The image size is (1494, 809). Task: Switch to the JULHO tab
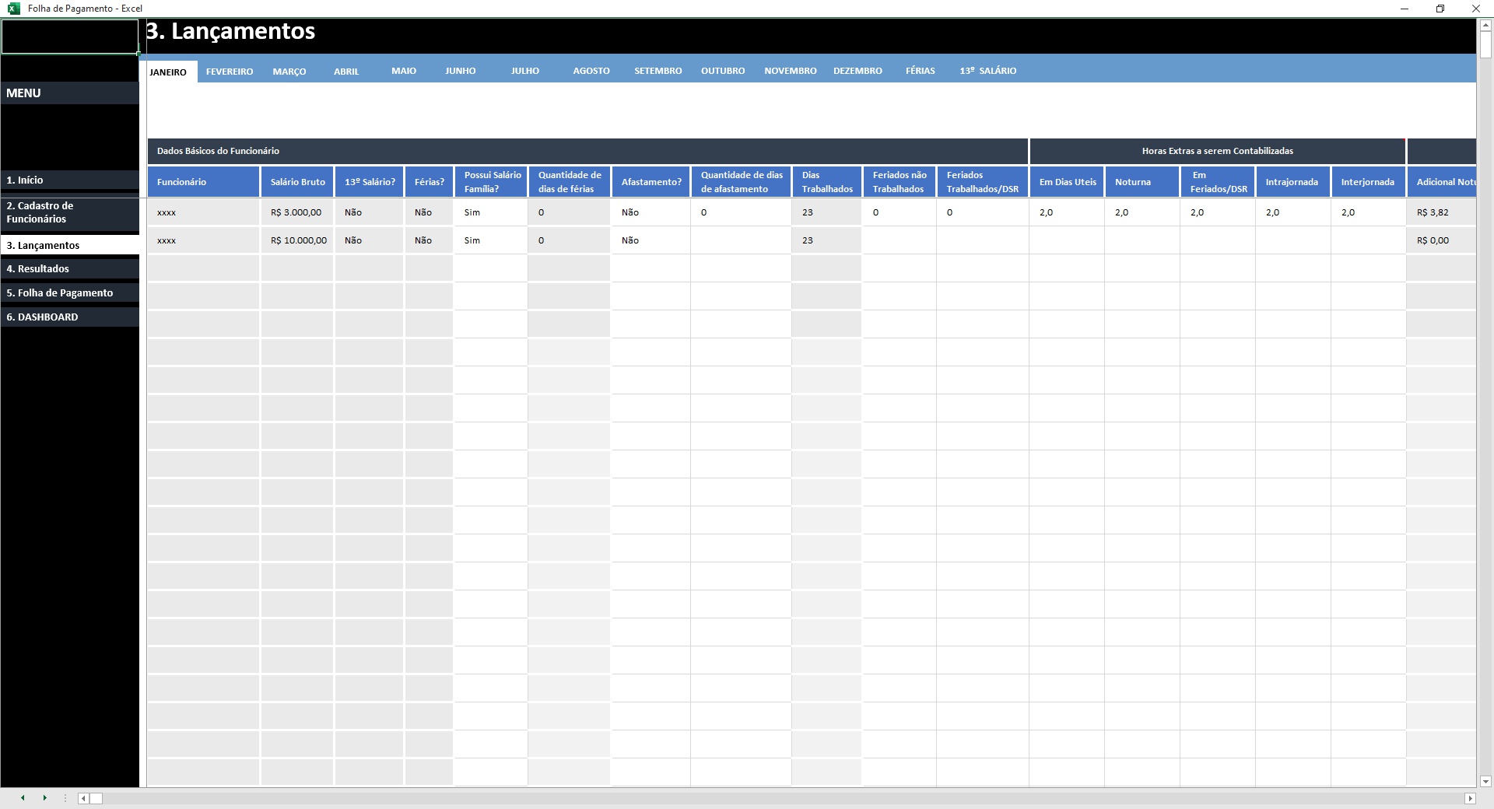pos(525,71)
